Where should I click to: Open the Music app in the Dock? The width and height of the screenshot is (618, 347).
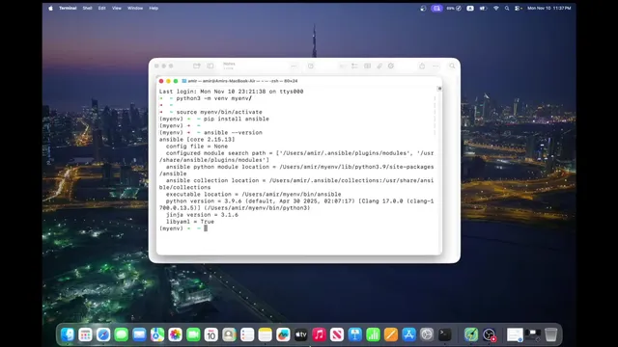(x=319, y=334)
